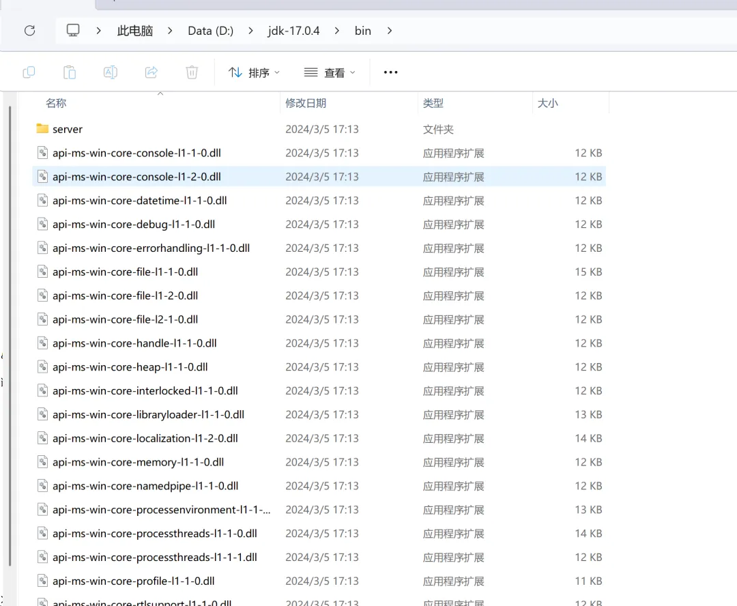
Task: Click the delete trash icon
Action: 192,72
